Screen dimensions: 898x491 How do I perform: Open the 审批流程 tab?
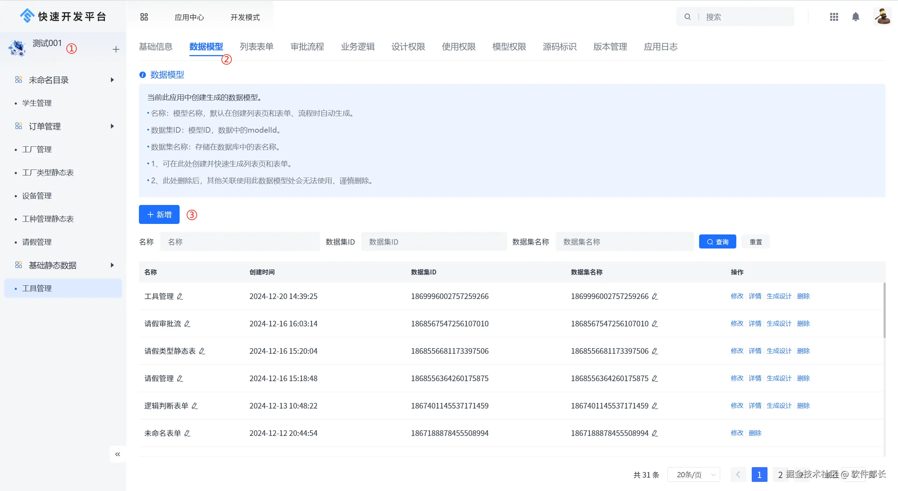pyautogui.click(x=307, y=47)
